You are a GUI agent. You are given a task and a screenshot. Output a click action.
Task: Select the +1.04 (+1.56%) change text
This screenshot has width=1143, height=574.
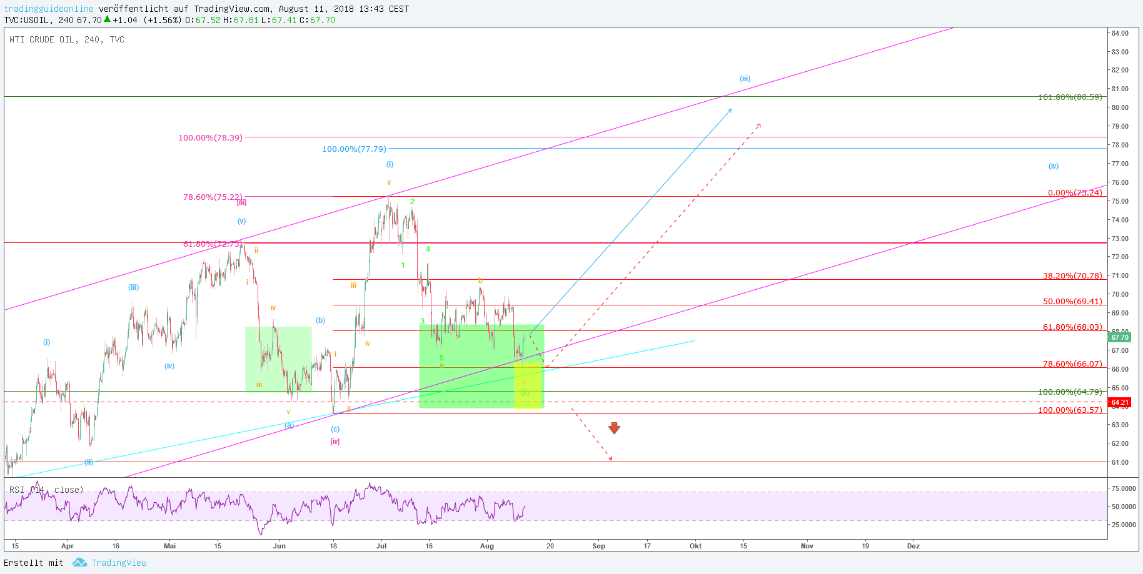pos(147,20)
